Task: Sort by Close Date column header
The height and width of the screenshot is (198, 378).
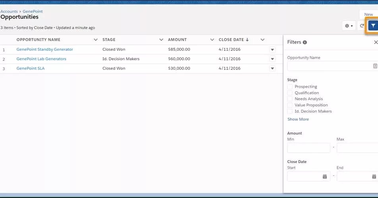Action: (x=231, y=40)
